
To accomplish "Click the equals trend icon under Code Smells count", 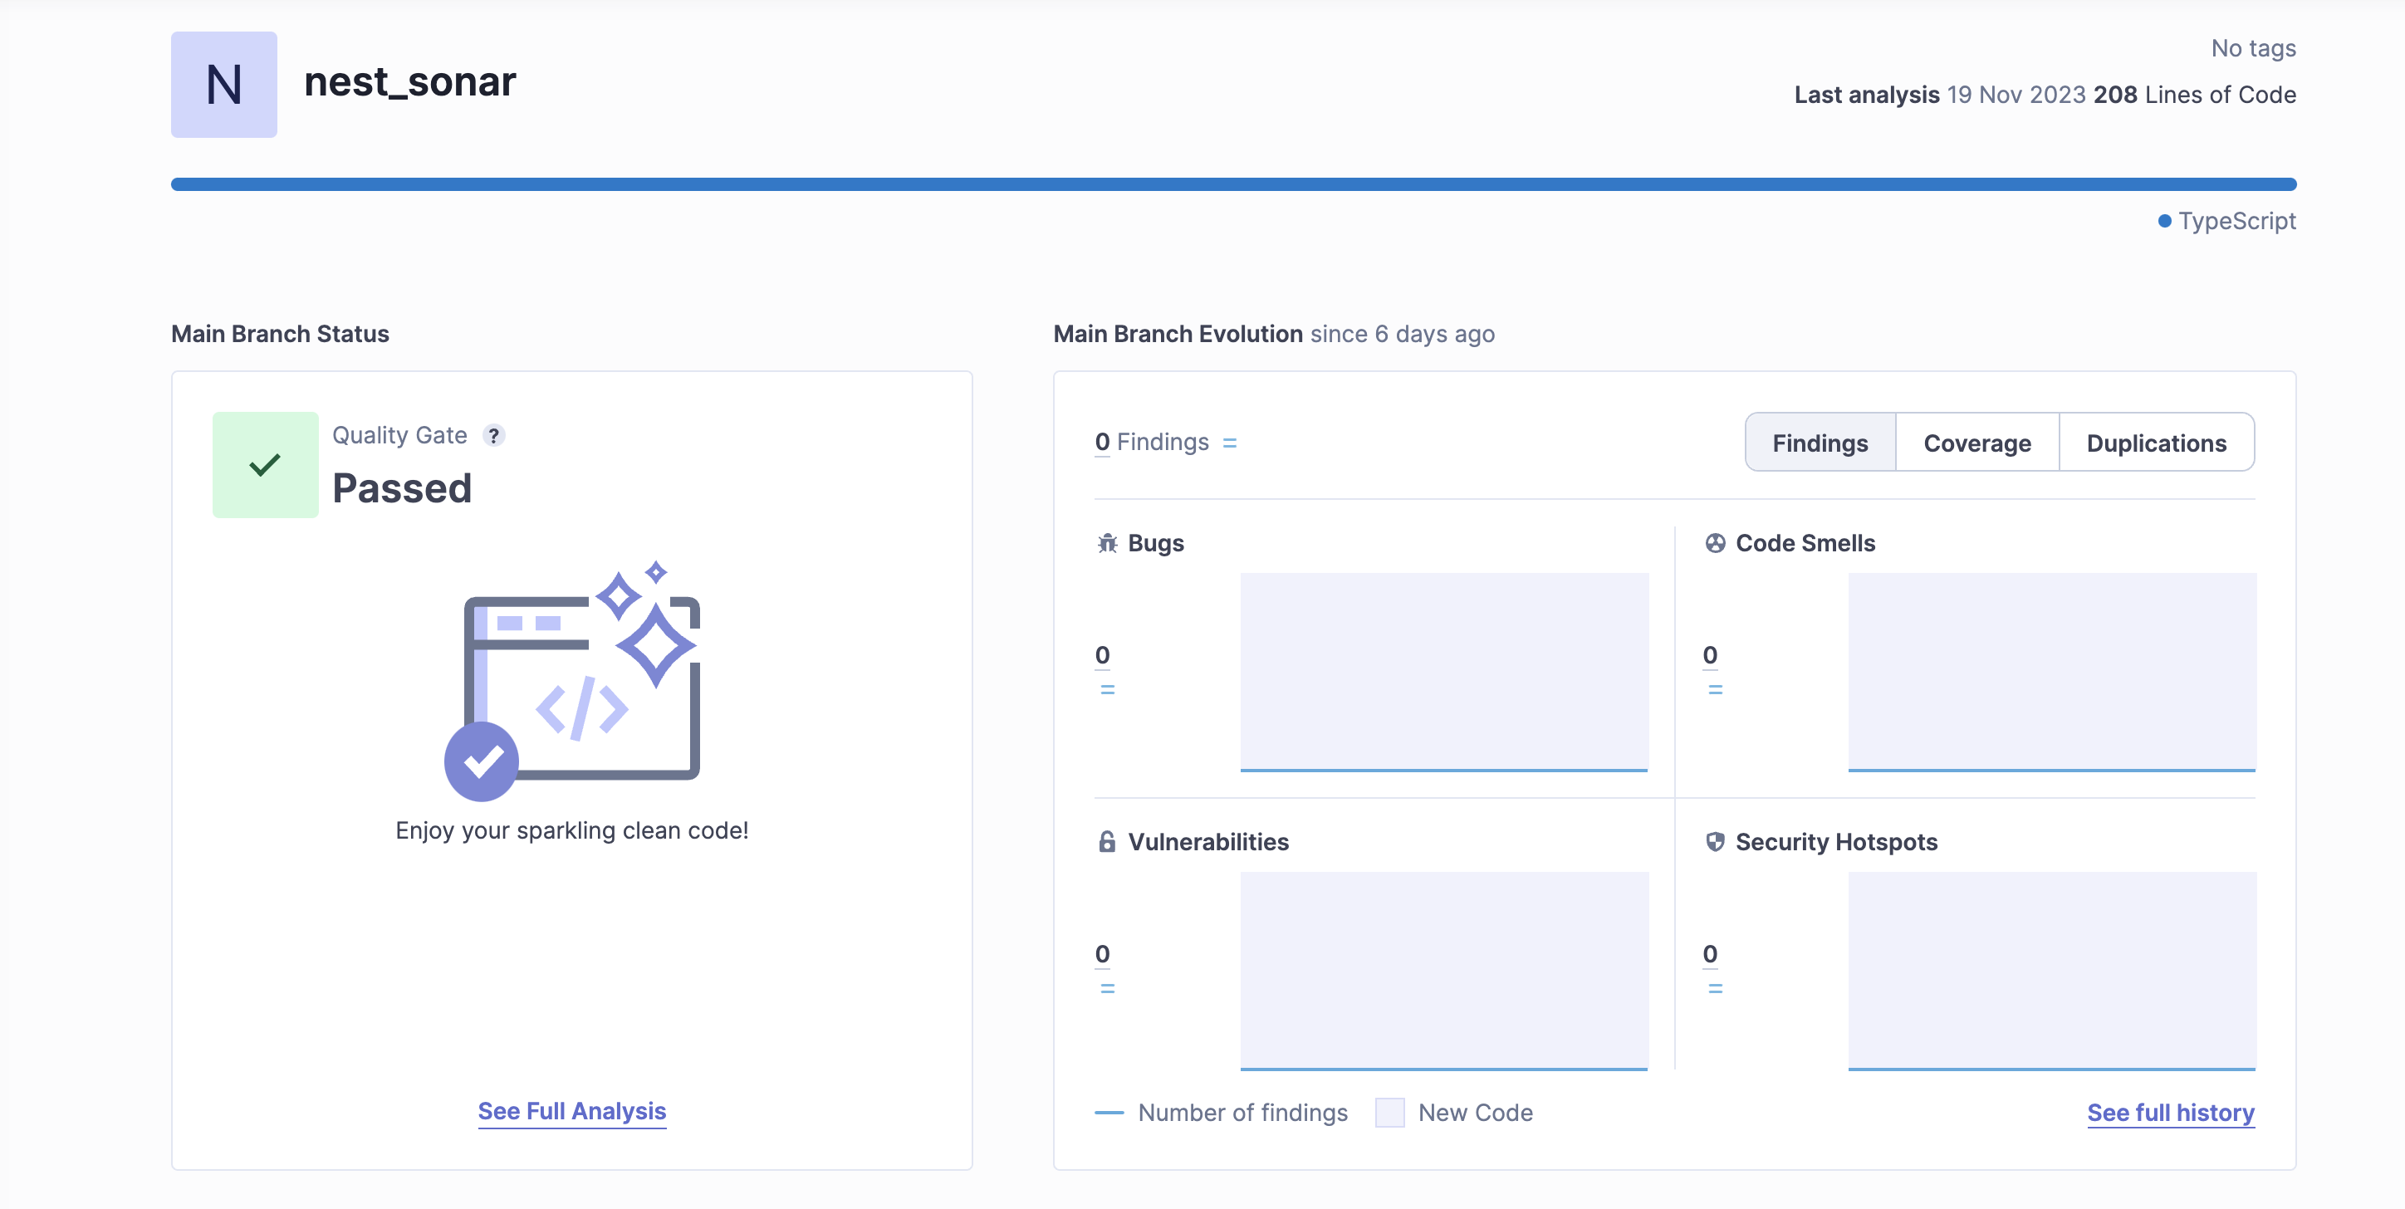I will point(1715,690).
